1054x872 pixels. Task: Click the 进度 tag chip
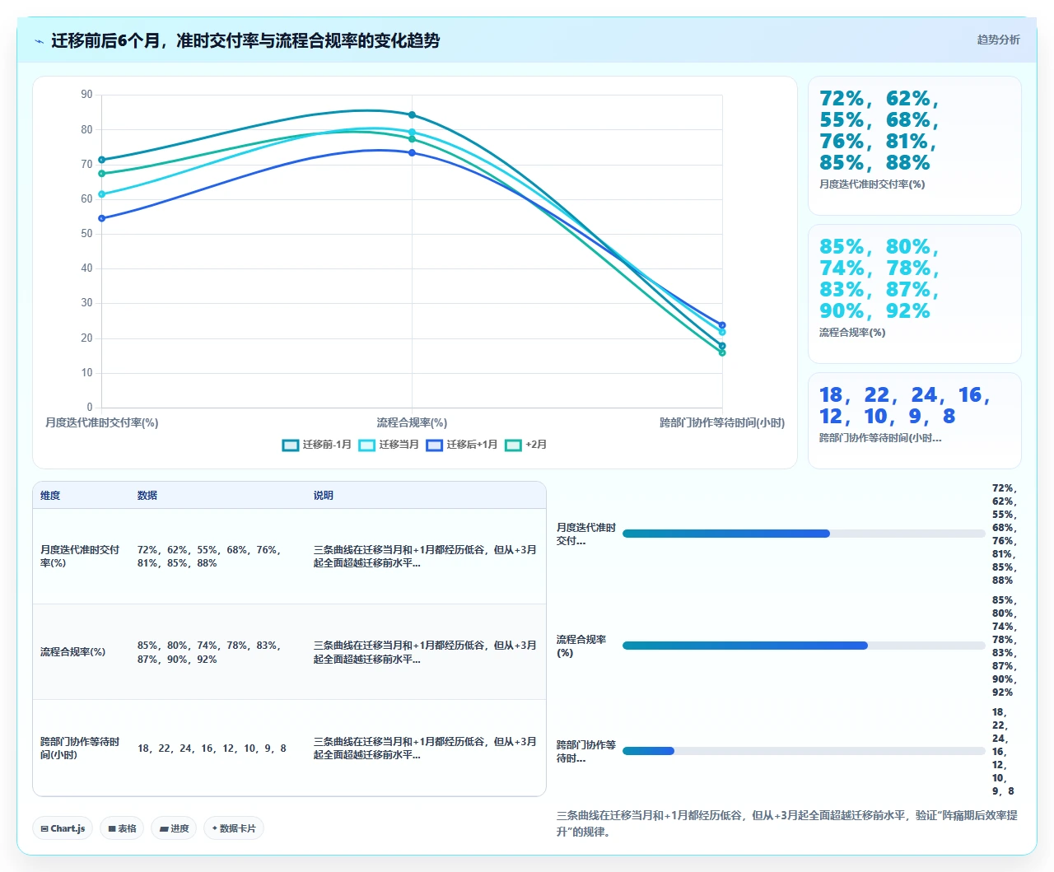point(174,828)
